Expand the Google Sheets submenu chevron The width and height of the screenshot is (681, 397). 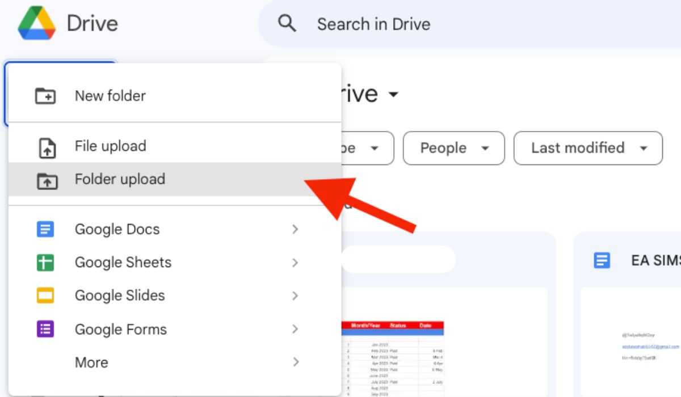pyautogui.click(x=295, y=263)
